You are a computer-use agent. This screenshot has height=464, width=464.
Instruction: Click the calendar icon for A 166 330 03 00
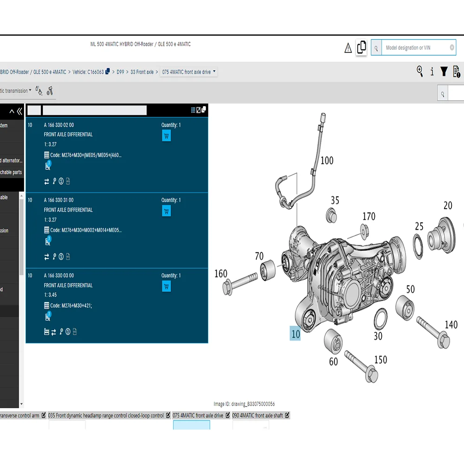pyautogui.click(x=46, y=332)
